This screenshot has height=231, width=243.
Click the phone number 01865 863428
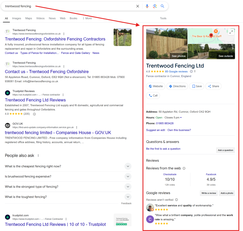(165, 123)
